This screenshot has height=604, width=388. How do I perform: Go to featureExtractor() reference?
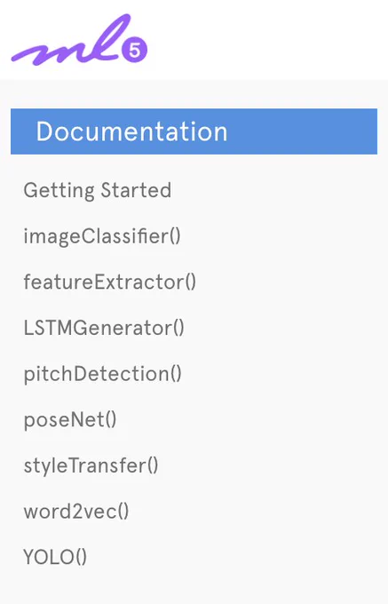pyautogui.click(x=110, y=282)
